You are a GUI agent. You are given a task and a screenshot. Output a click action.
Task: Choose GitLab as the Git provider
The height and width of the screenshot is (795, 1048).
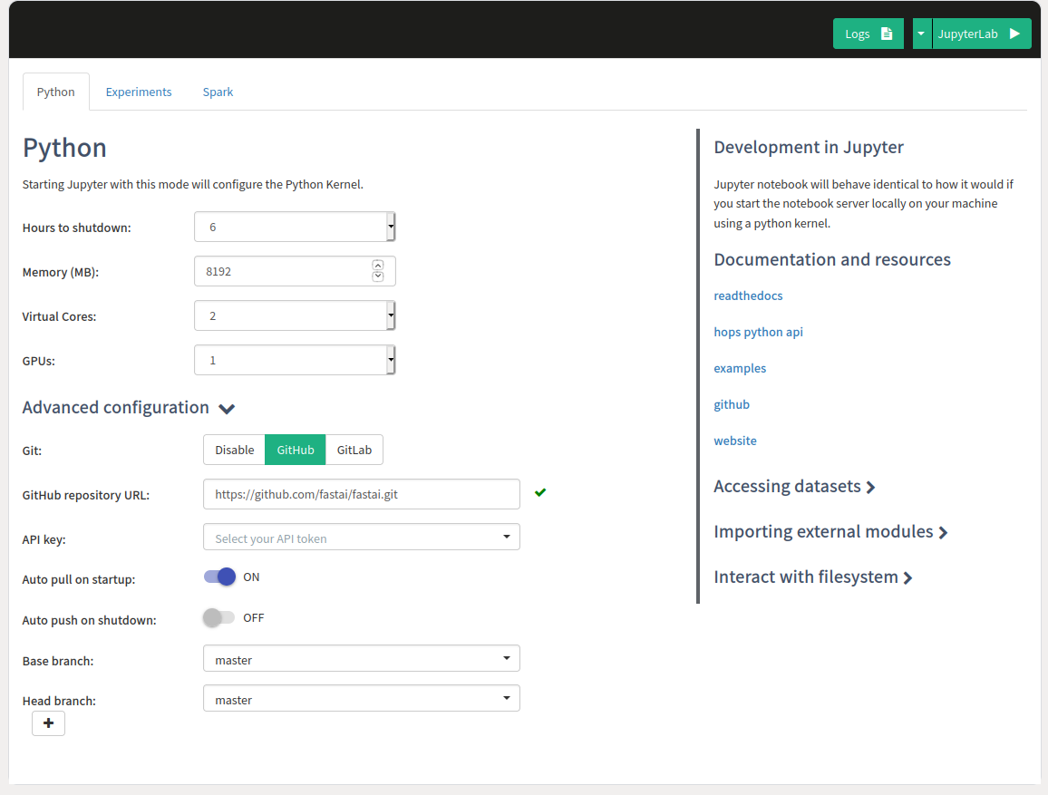click(354, 450)
